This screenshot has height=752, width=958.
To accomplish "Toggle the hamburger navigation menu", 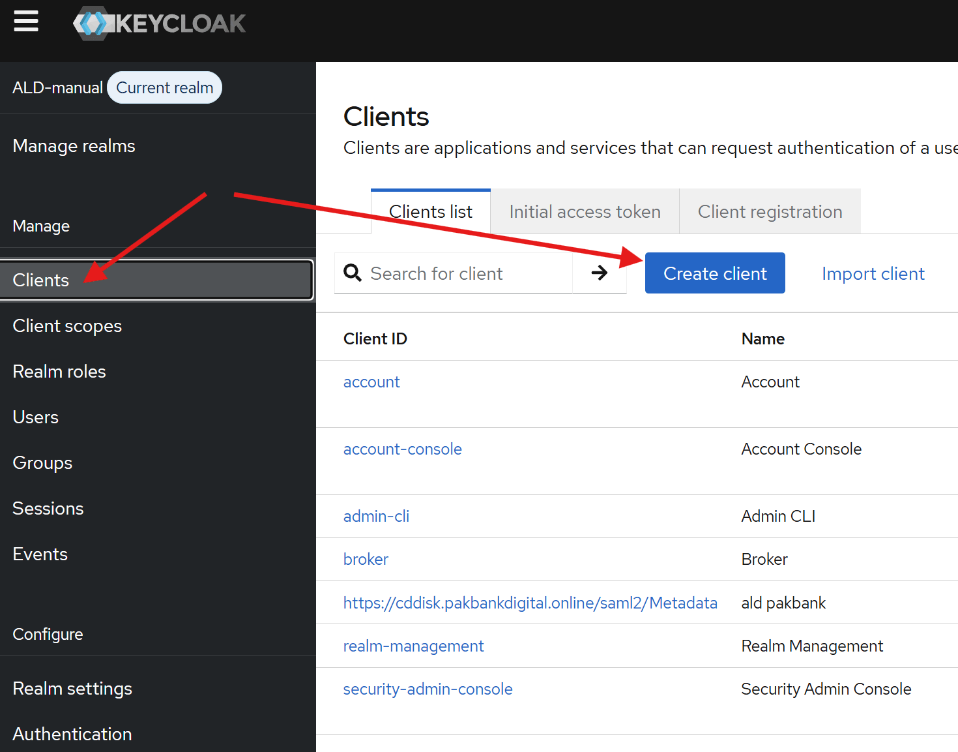I will click(26, 22).
